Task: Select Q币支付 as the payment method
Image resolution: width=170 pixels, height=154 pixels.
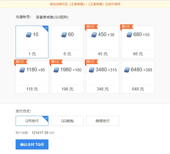Action: click(x=32, y=121)
